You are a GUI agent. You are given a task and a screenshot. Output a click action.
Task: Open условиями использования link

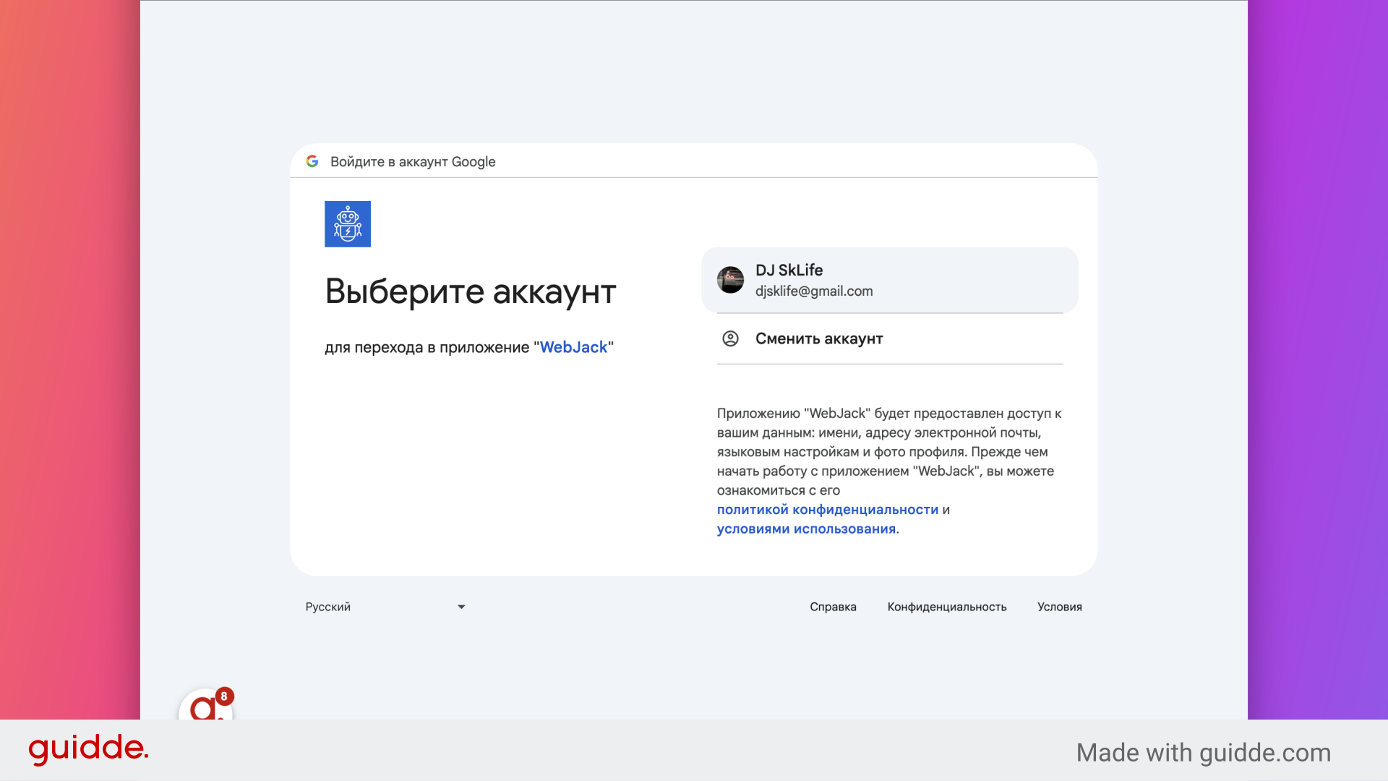tap(806, 529)
